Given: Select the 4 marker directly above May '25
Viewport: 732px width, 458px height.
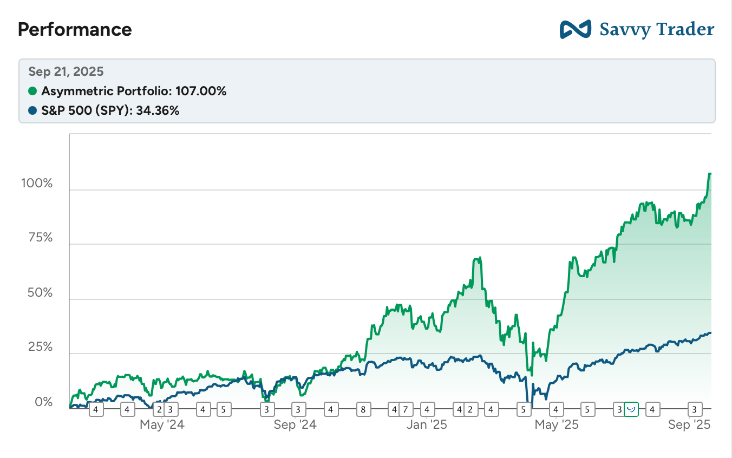Looking at the screenshot, I should click(x=556, y=409).
